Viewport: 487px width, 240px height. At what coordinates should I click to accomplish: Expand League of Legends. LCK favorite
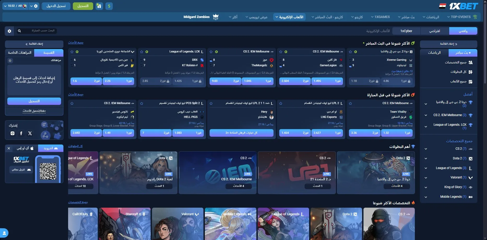(426, 127)
